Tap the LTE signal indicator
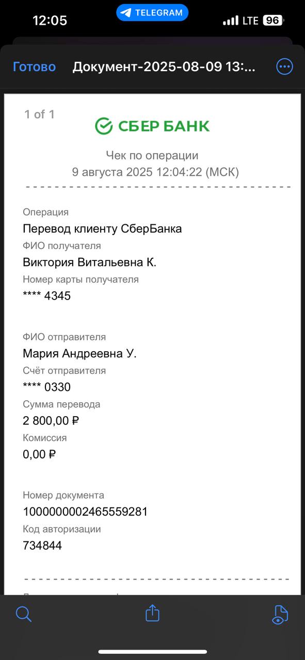The image size is (305, 660). (250, 21)
